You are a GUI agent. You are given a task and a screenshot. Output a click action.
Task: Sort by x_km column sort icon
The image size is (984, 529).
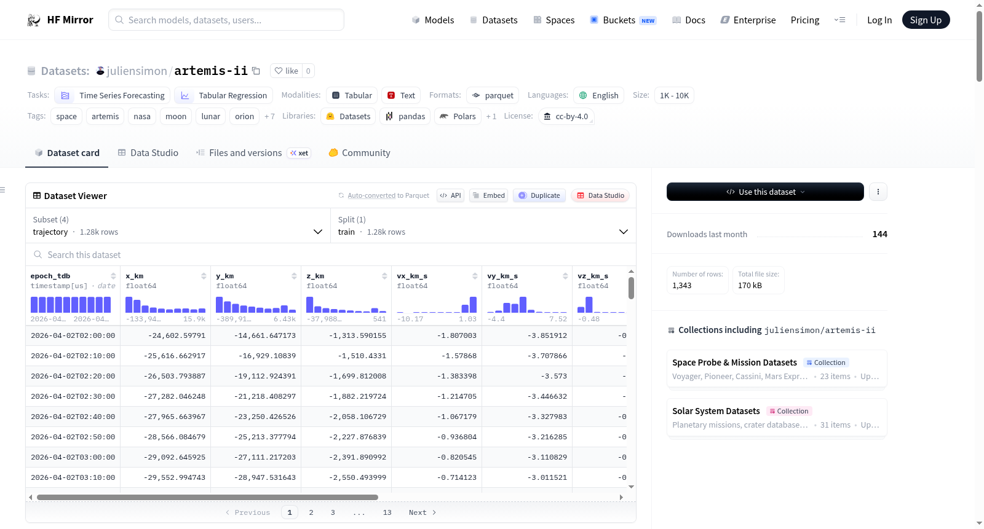tap(204, 276)
